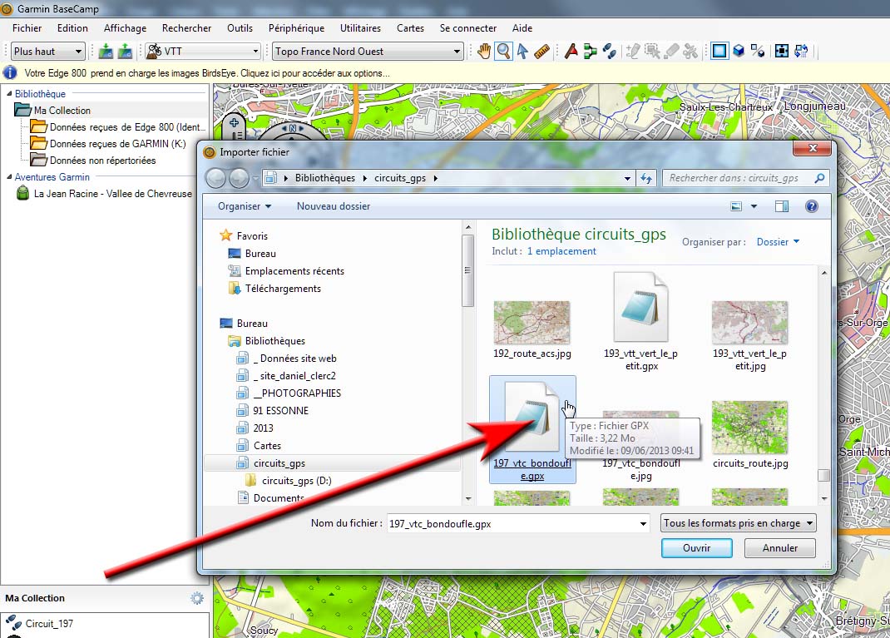Click the Nom du fichier text field
The image size is (890, 638).
click(512, 523)
